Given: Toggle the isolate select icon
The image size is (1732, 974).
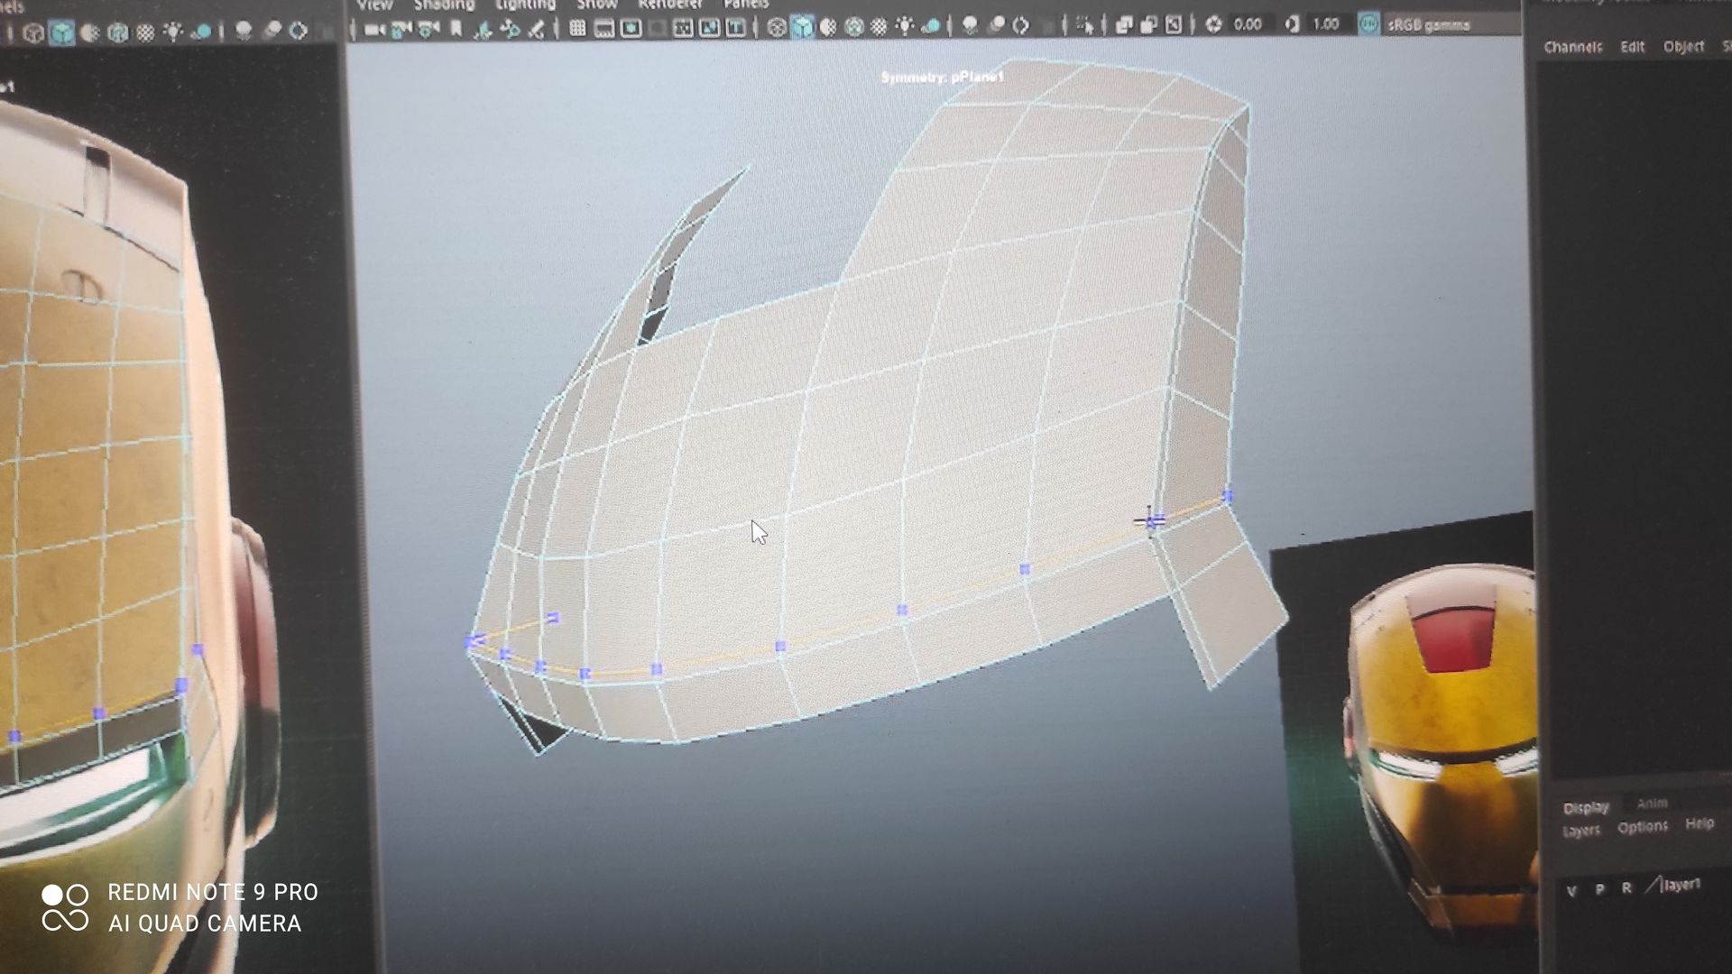Looking at the screenshot, I should [x=1085, y=26].
